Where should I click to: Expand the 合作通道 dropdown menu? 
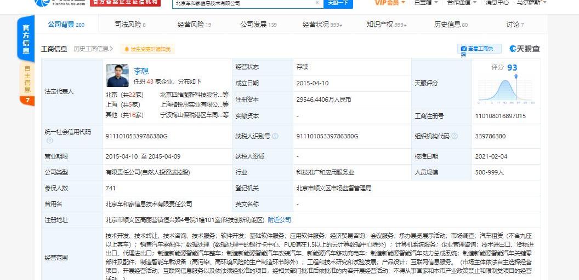(461, 3)
